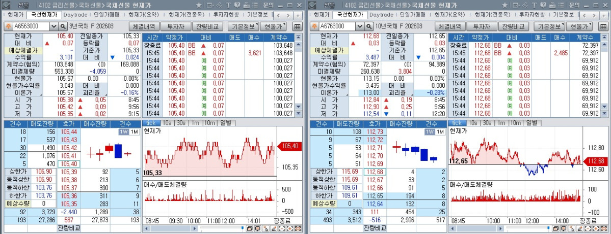The width and height of the screenshot is (611, 234).
Task: Click bid price 112,67 in the 10-year order book
Action: pyautogui.click(x=375, y=180)
